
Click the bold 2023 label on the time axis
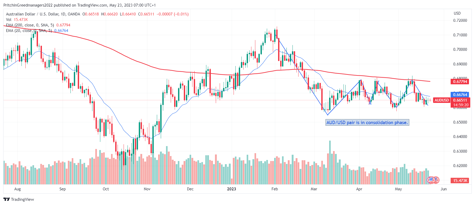click(x=231, y=189)
